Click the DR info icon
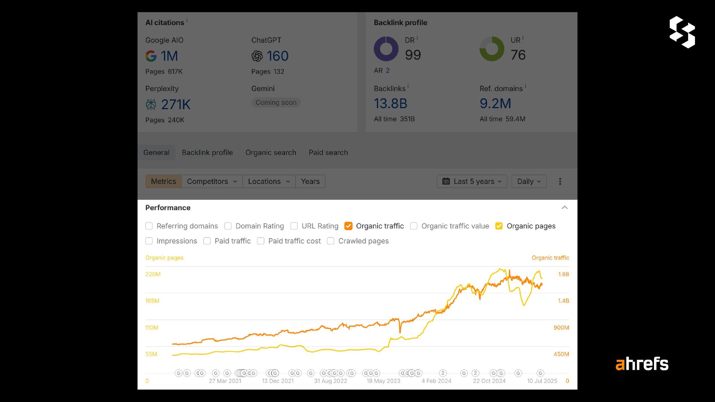 pos(417,38)
